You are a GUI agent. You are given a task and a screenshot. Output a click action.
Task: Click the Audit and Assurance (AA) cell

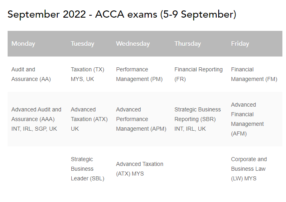pos(31,74)
